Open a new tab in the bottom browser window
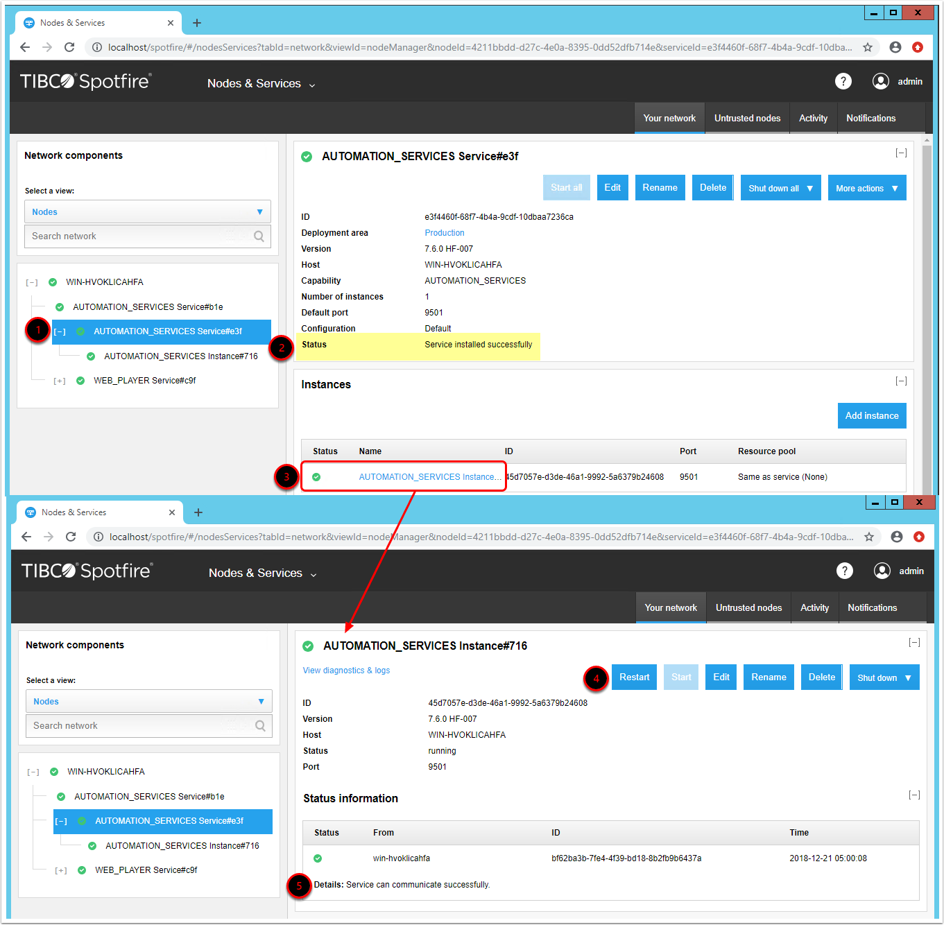 point(198,512)
